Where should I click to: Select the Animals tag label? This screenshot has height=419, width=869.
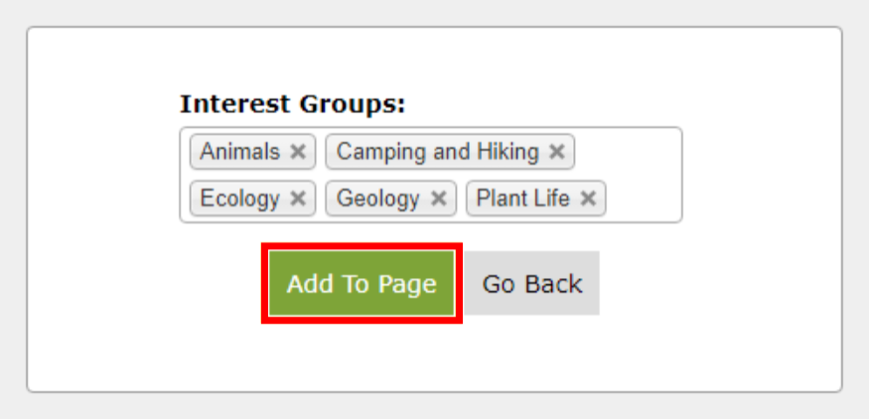click(x=240, y=151)
